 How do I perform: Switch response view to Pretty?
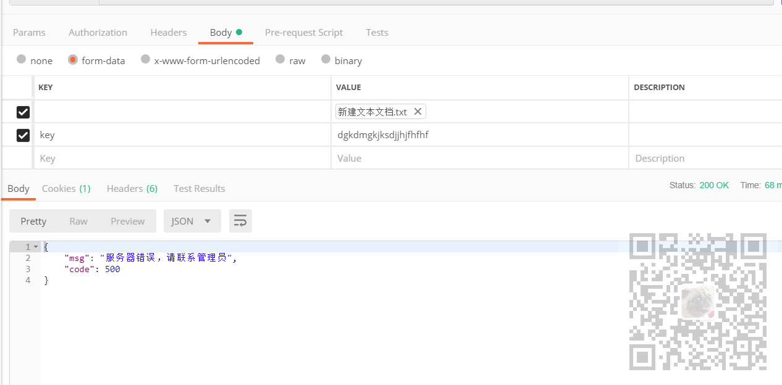coord(33,221)
